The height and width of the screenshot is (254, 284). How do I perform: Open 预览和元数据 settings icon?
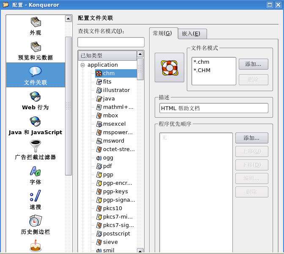point(35,47)
